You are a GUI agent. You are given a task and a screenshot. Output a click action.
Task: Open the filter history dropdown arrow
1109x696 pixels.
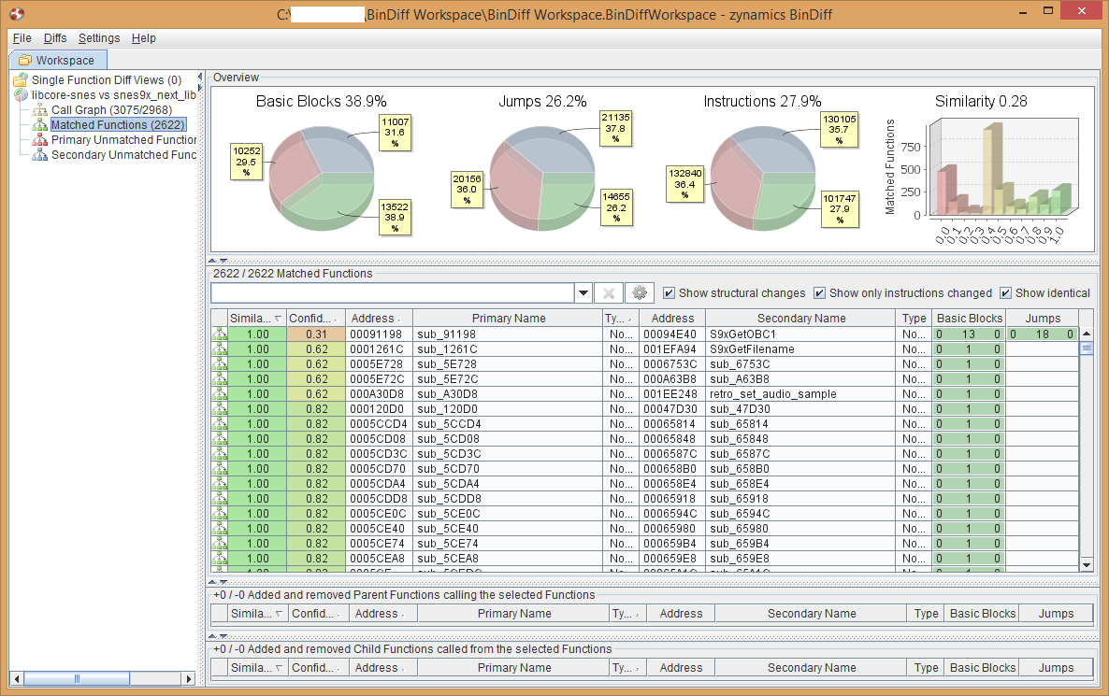tap(583, 292)
